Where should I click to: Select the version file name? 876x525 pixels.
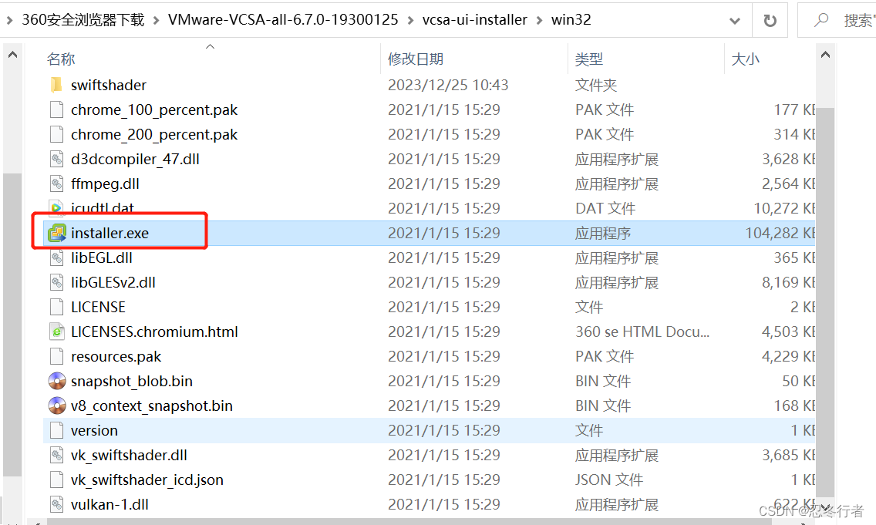tap(94, 431)
